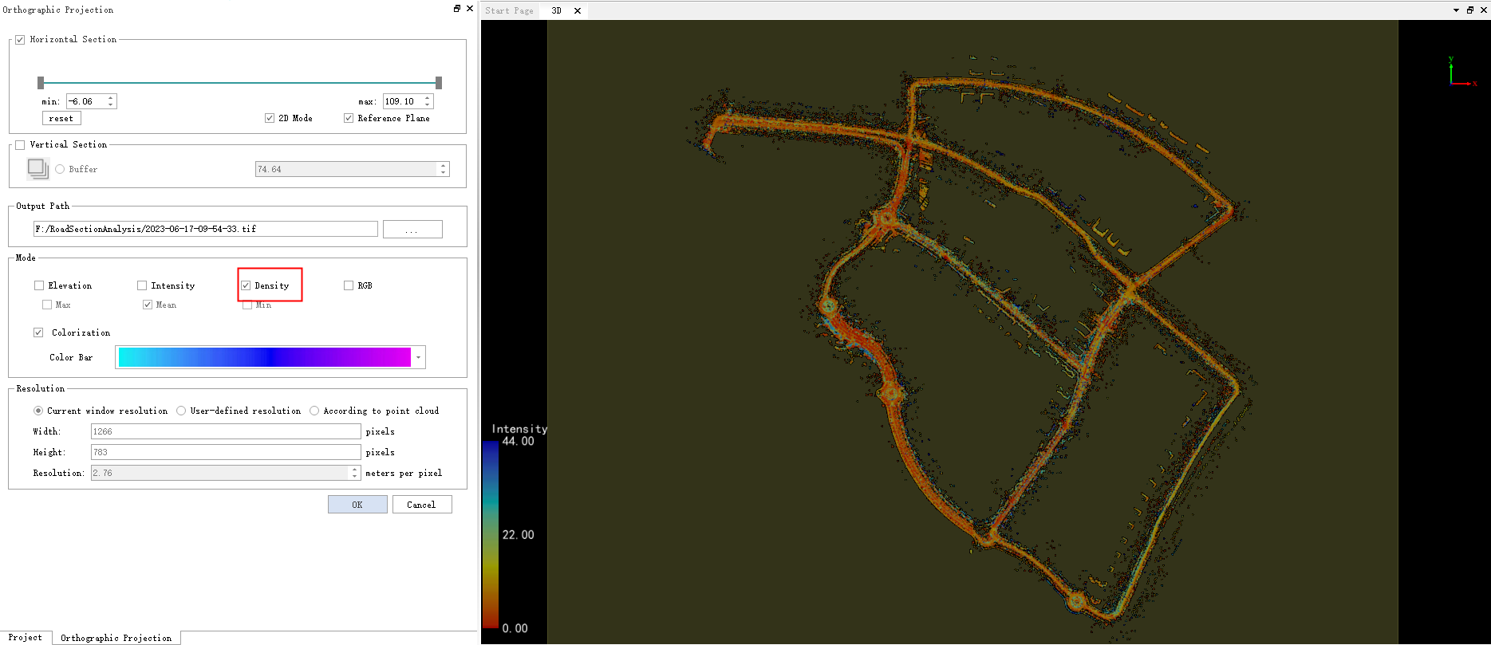Enable the RGB mode checkbox
This screenshot has width=1491, height=645.
pyautogui.click(x=349, y=285)
